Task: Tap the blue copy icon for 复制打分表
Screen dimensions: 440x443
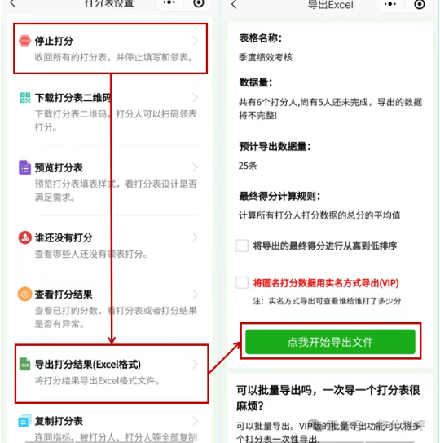Action: (24, 421)
